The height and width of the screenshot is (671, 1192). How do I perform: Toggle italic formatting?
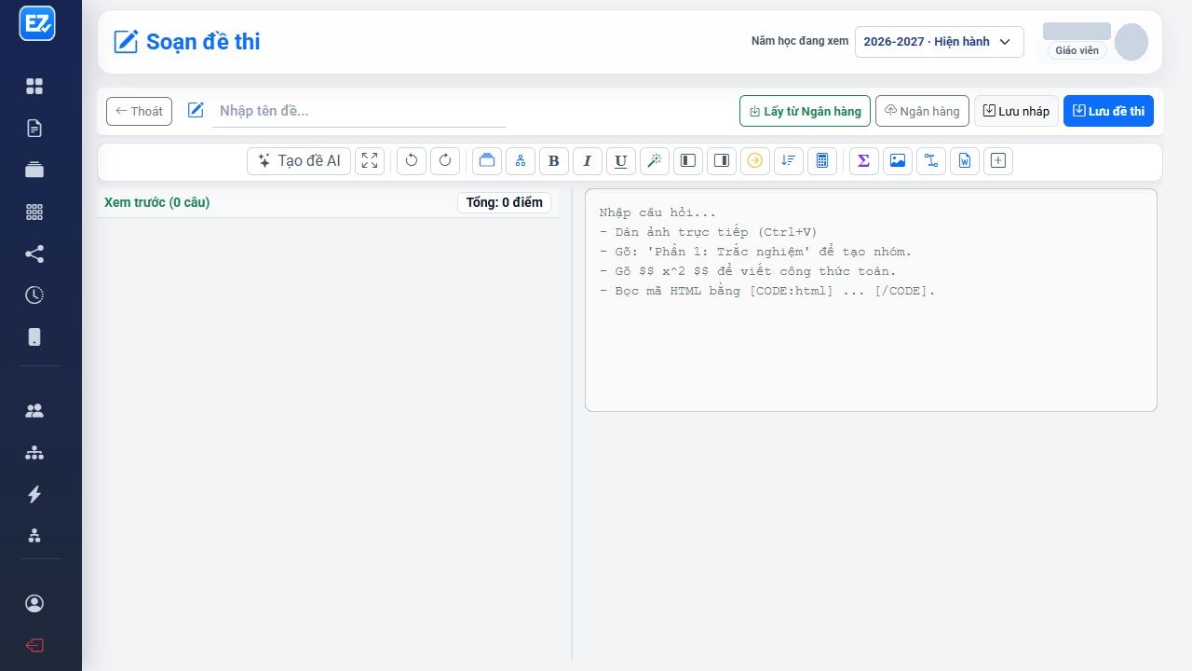588,160
